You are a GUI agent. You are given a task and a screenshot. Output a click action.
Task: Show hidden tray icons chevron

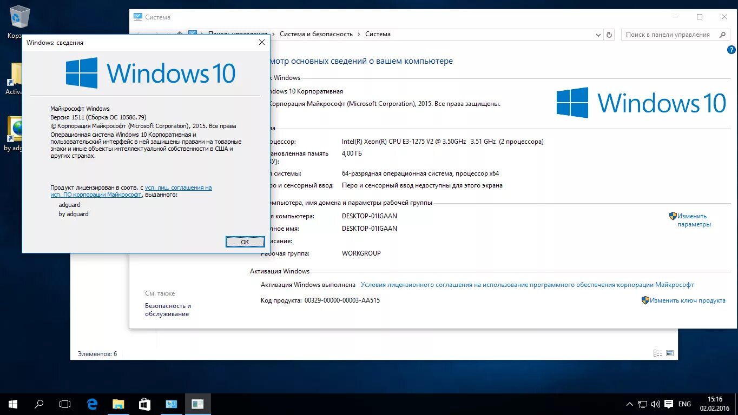(x=630, y=404)
